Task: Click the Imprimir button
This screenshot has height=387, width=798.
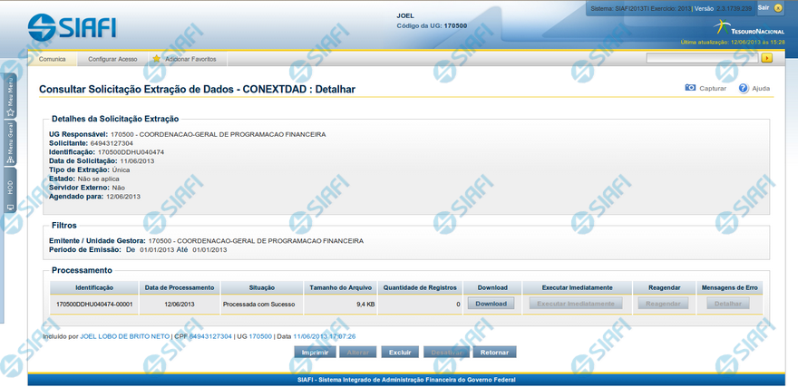Action: tap(315, 352)
